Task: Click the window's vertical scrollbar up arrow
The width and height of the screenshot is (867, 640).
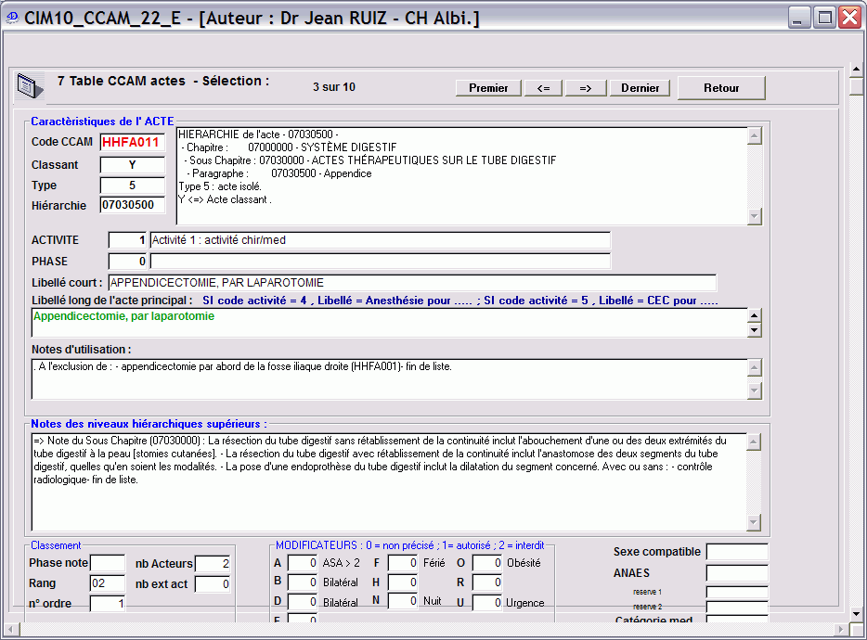Action: [856, 70]
